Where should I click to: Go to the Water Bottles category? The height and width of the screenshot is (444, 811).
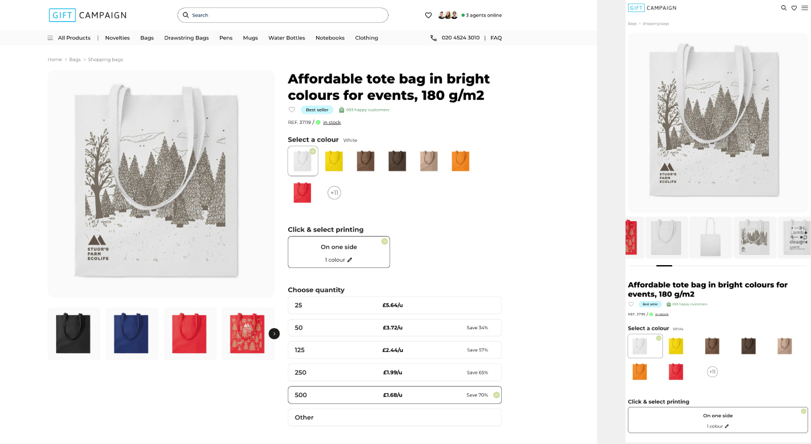286,38
